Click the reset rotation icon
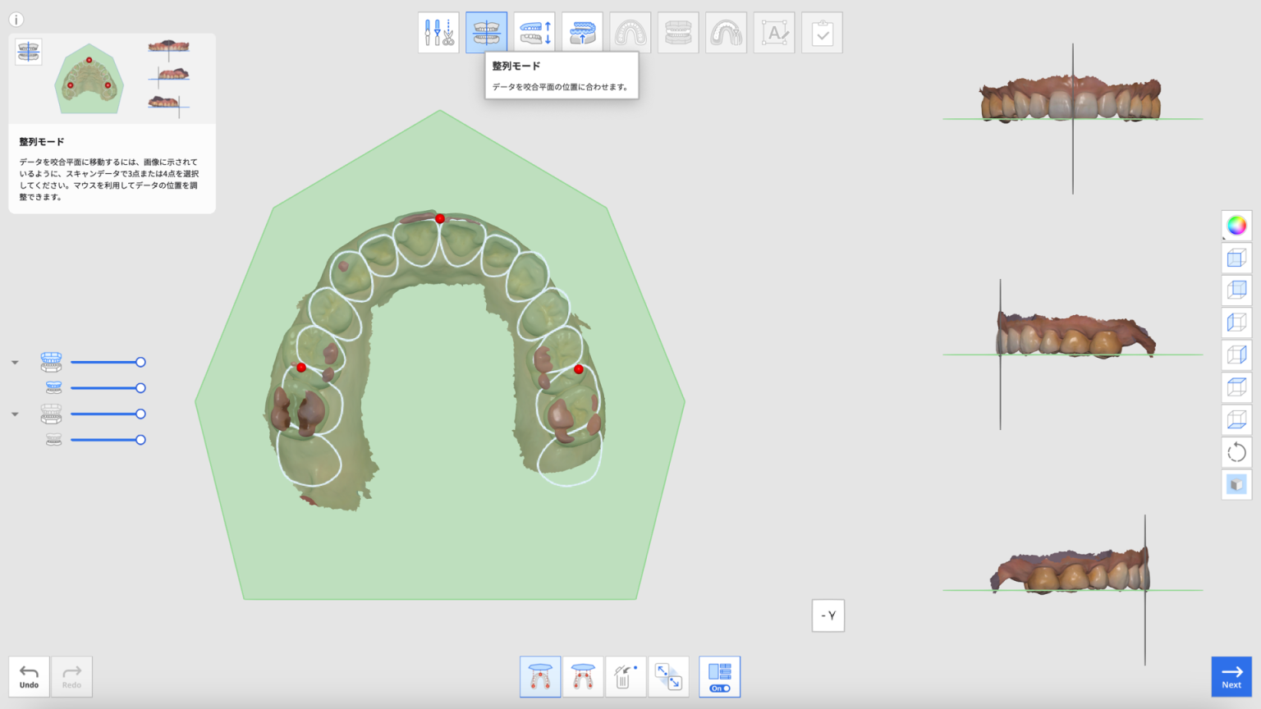The width and height of the screenshot is (1261, 709). 1236,452
